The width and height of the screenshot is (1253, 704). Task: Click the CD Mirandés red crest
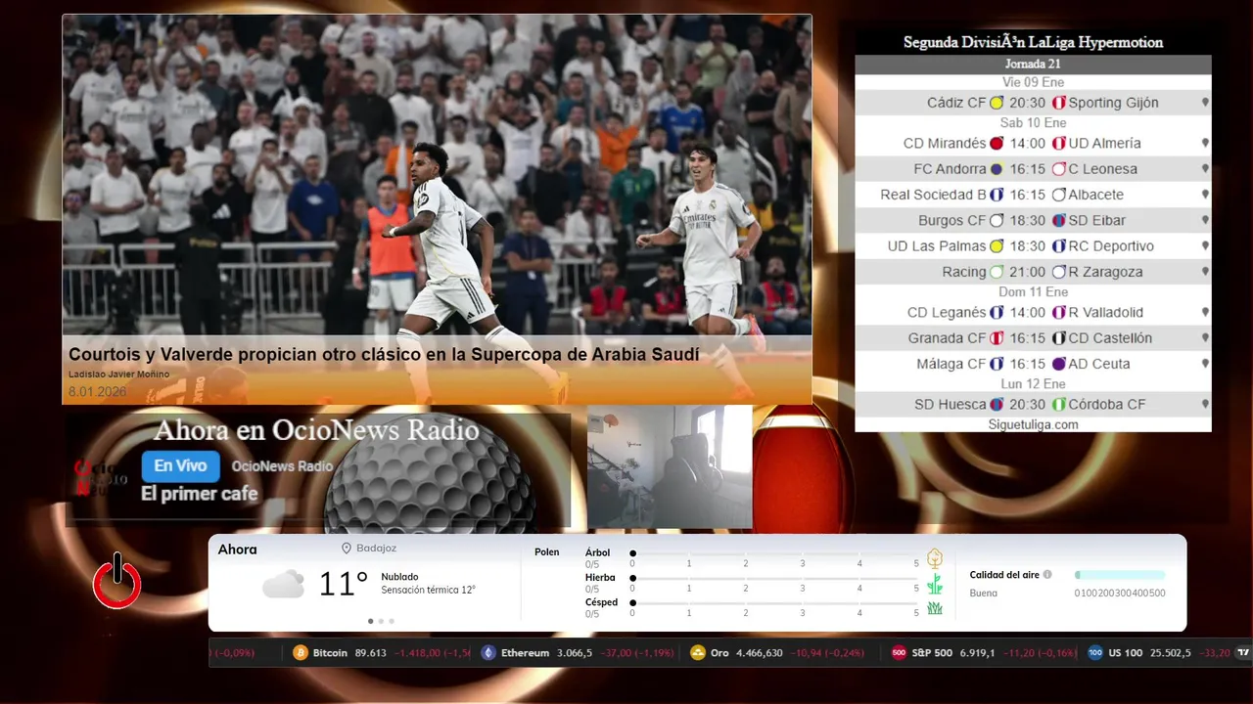coord(997,143)
